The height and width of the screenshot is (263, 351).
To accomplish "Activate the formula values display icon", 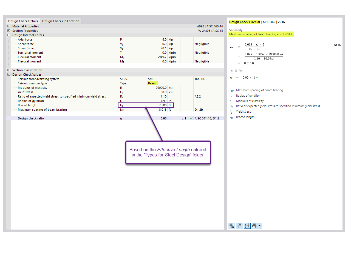I will click(247, 226).
